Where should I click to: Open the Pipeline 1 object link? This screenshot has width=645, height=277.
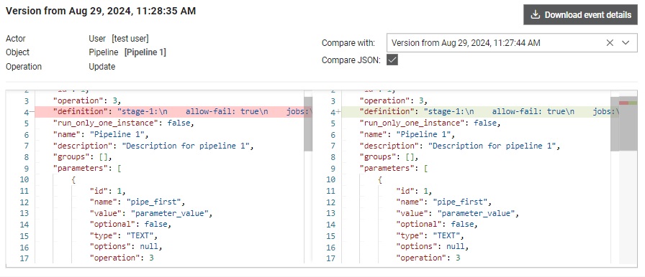click(145, 52)
